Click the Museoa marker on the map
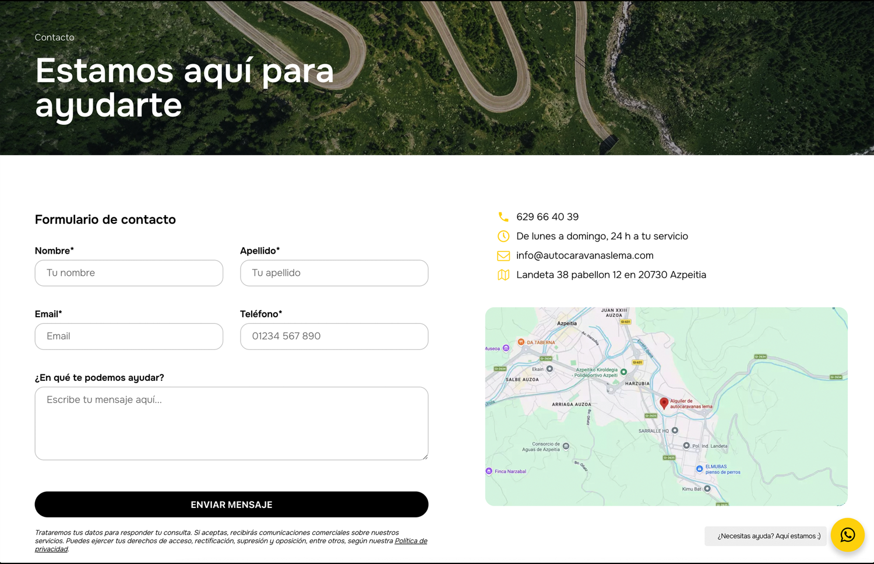Screen dimensions: 874x564 (506, 348)
